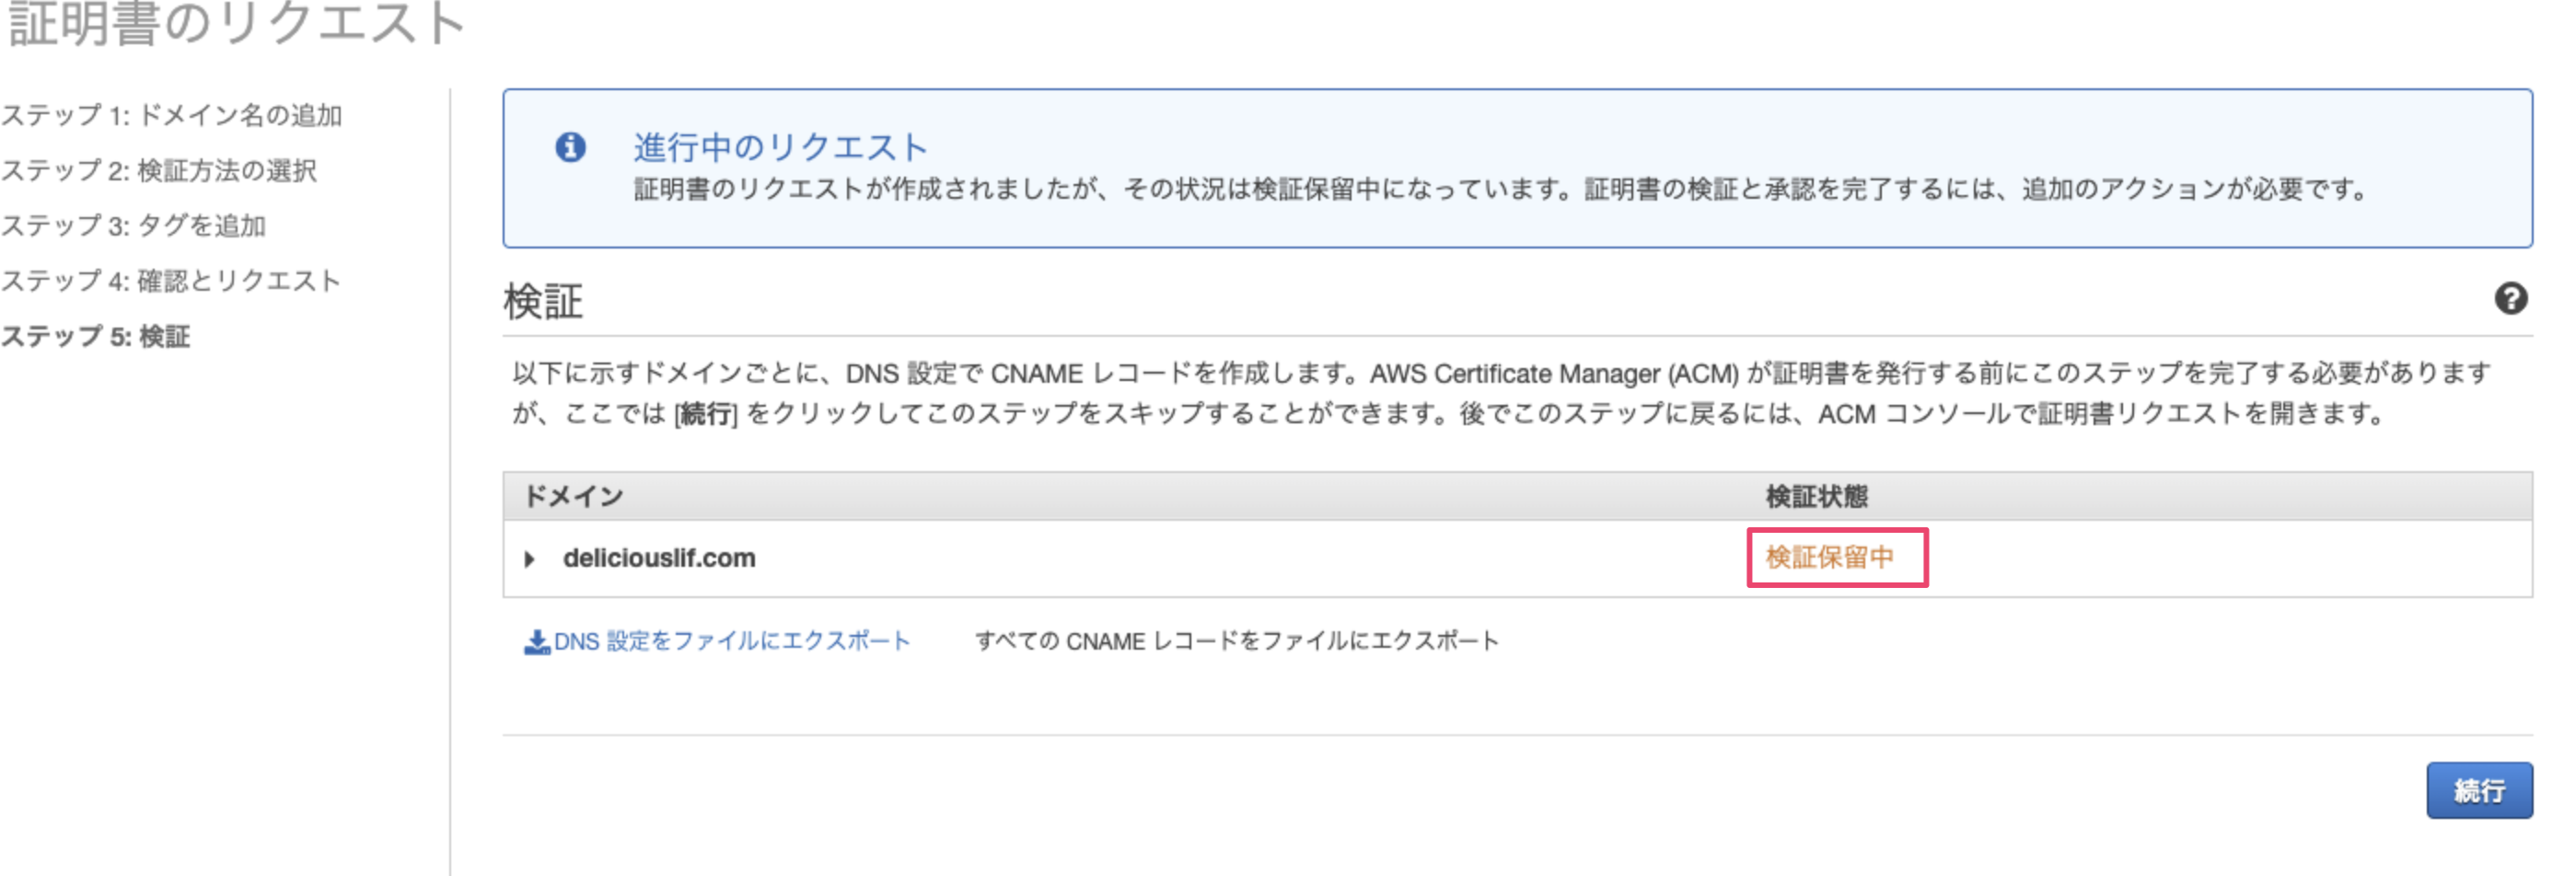The width and height of the screenshot is (2576, 876).
Task: Click the deliciouslif.com domain name
Action: pos(659,558)
